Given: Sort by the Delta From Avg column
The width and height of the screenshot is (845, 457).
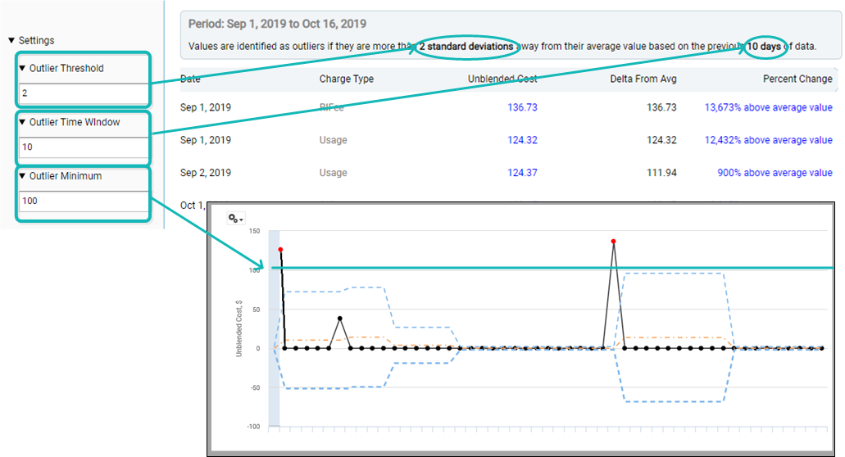Looking at the screenshot, I should pyautogui.click(x=643, y=79).
